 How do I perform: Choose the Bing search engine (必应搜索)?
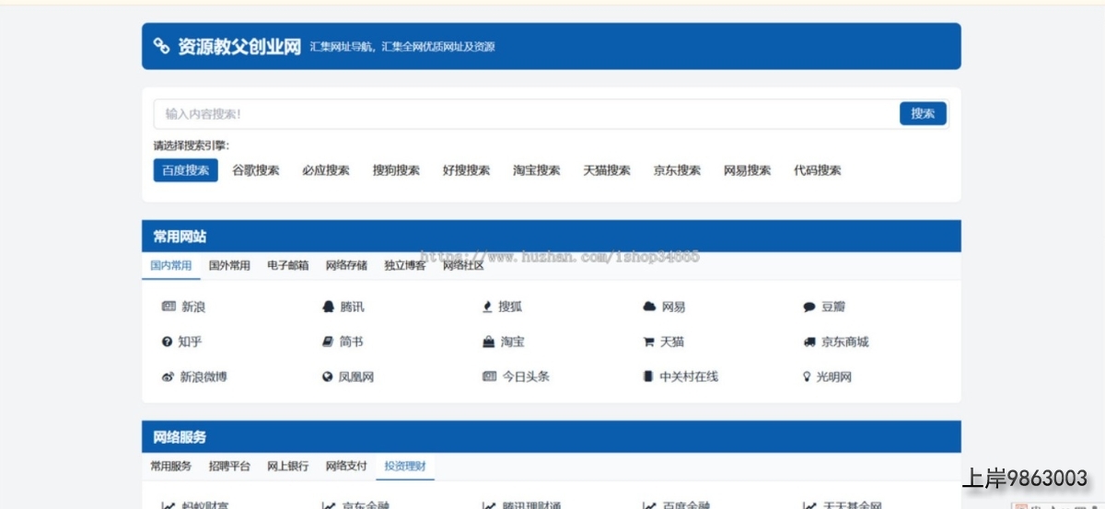(x=326, y=170)
